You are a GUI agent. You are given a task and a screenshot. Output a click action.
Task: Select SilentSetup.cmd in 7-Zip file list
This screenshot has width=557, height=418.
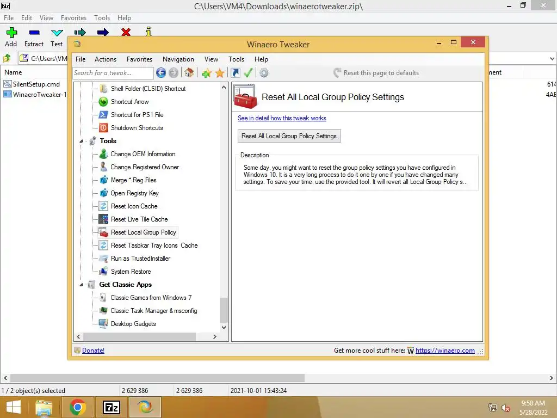pos(36,84)
